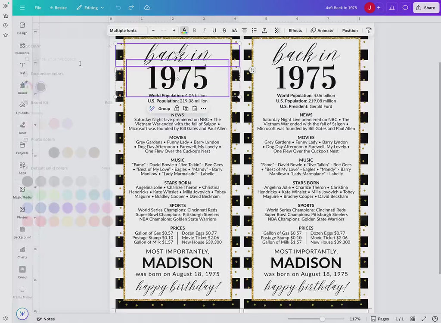Open the comments bubble icon
Screen dimensions: 441x323
point(405,8)
